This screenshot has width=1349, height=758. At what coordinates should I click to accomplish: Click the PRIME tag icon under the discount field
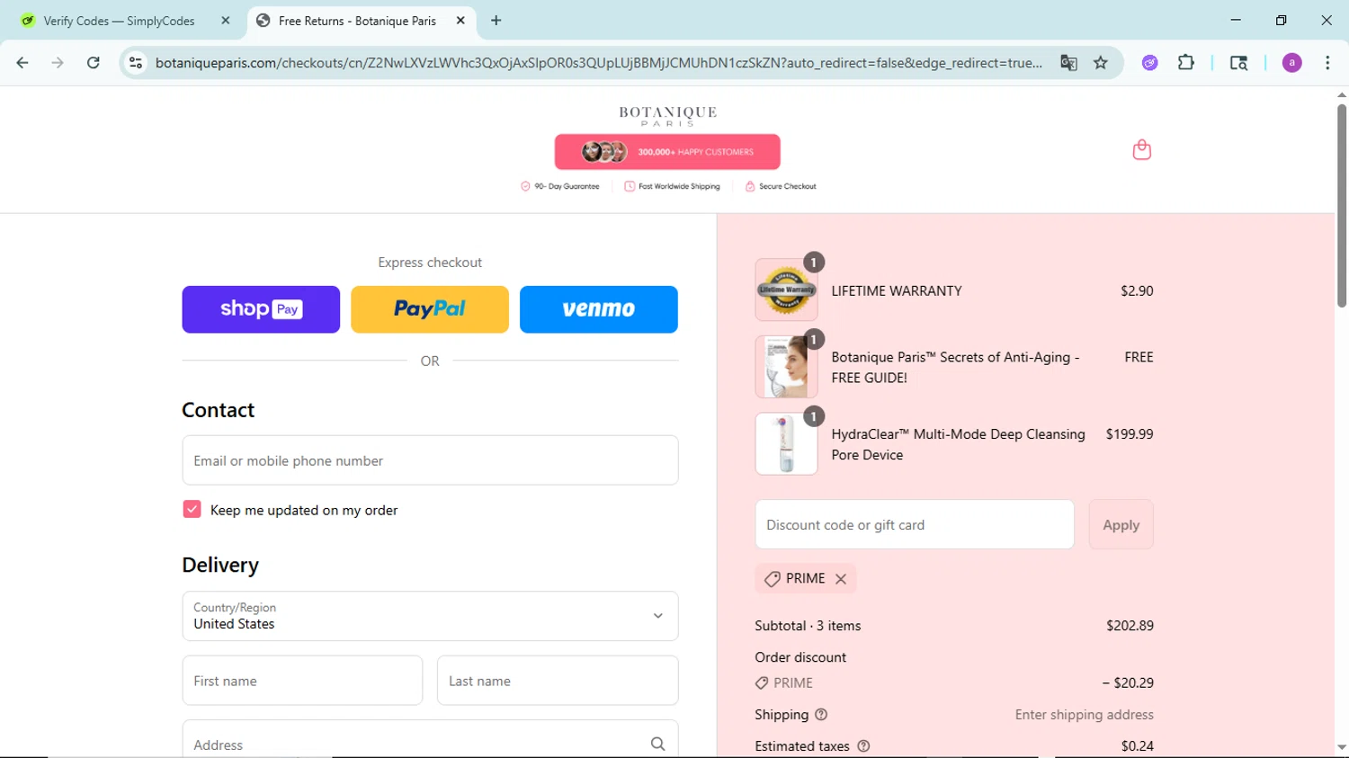pos(772,579)
